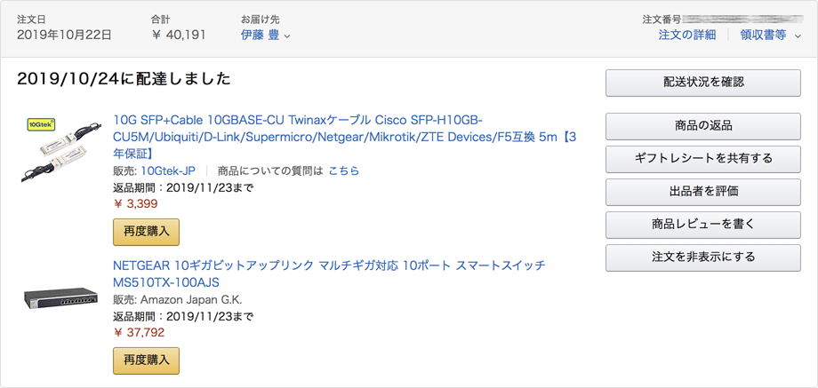Click the ￥3,399 cable price
818x388 pixels.
(x=136, y=204)
